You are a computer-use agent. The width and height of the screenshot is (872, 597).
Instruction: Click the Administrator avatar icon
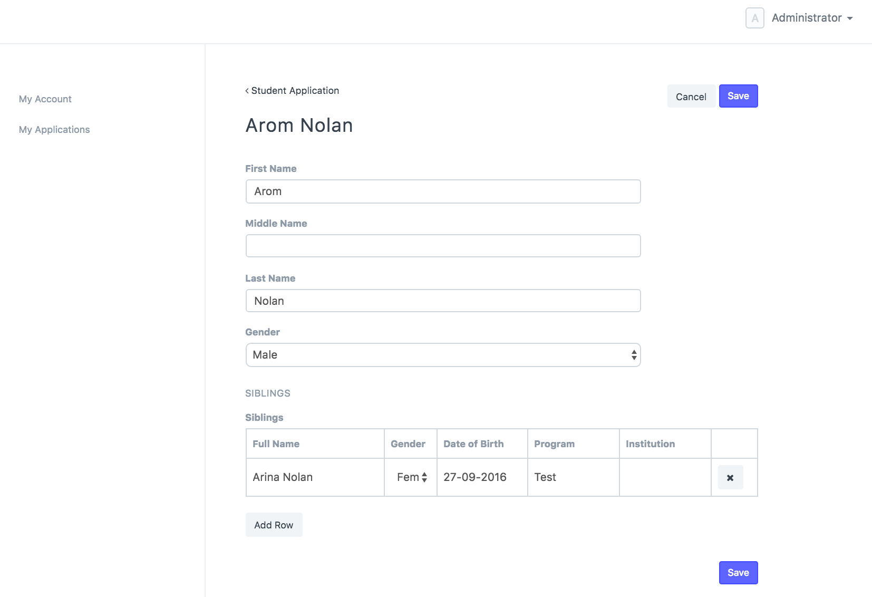tap(755, 17)
